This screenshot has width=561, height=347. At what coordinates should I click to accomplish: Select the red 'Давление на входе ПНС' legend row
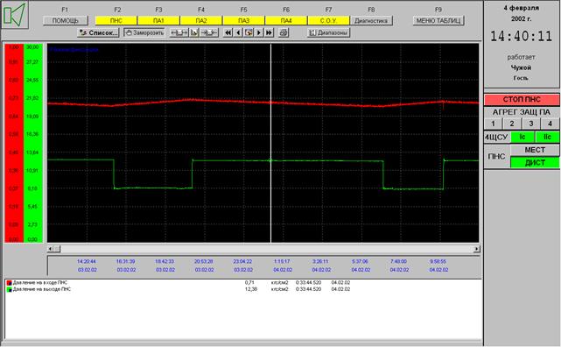click(179, 282)
